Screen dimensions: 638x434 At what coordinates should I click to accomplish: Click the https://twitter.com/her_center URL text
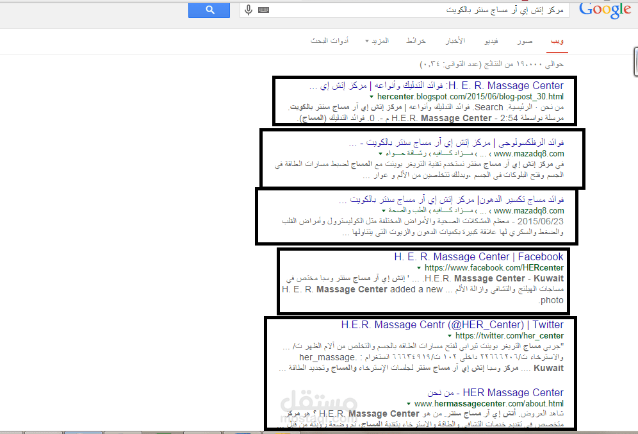pyautogui.click(x=509, y=336)
